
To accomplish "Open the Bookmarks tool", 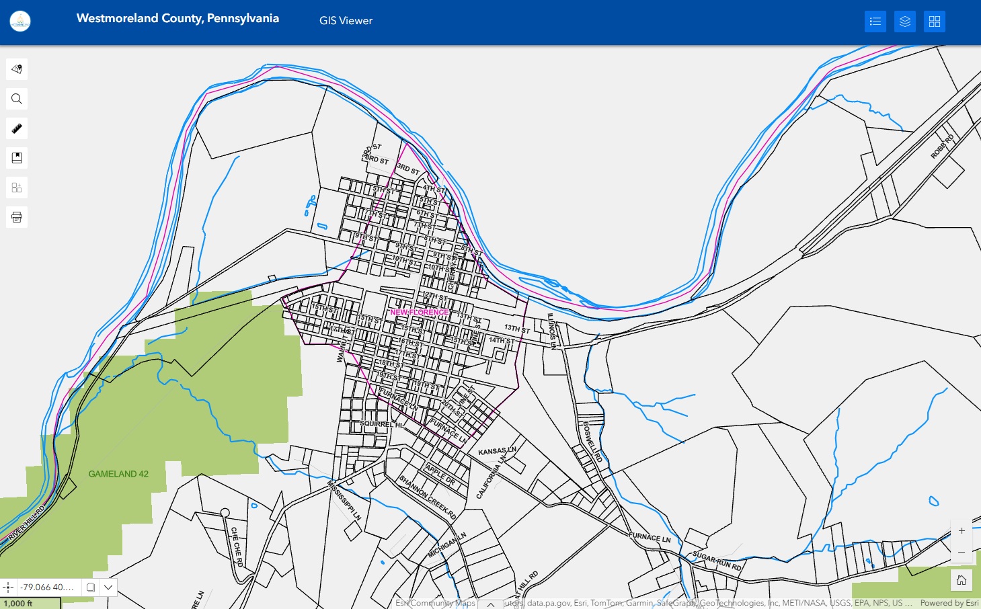I will click(17, 158).
